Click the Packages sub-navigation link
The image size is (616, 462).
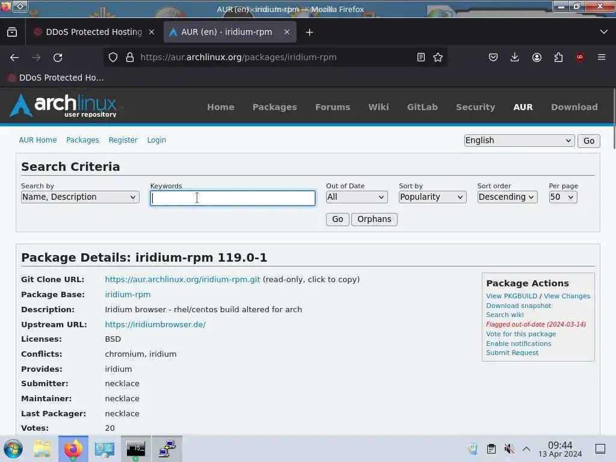click(x=82, y=140)
